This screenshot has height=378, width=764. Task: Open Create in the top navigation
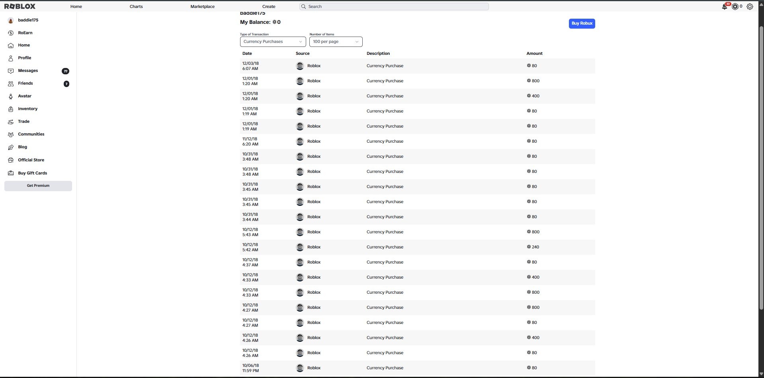(269, 6)
